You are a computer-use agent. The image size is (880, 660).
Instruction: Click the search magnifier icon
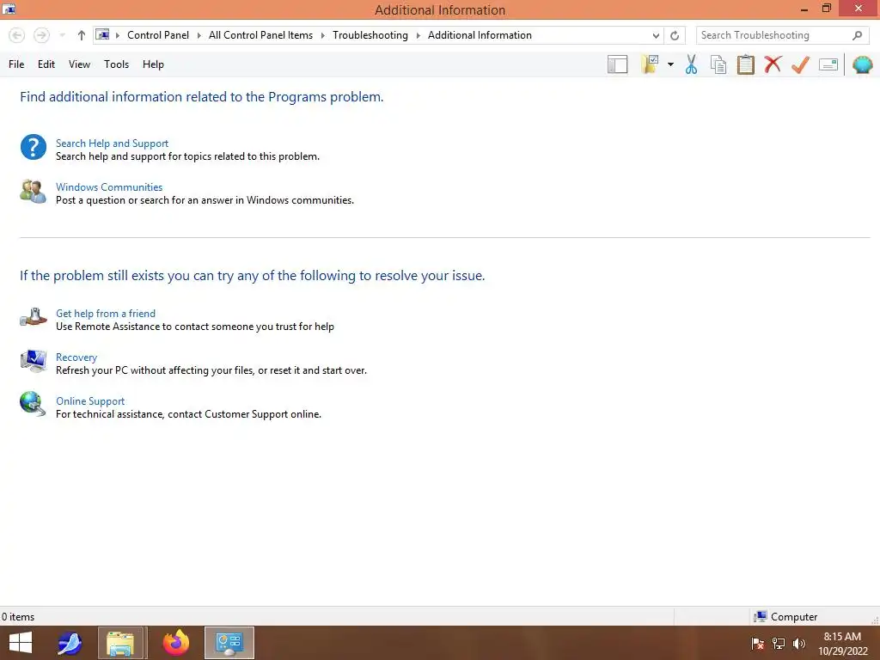pyautogui.click(x=857, y=35)
